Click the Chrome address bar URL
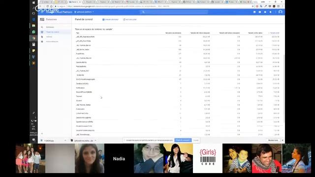The width and height of the screenshot is (315, 177). pos(119,6)
